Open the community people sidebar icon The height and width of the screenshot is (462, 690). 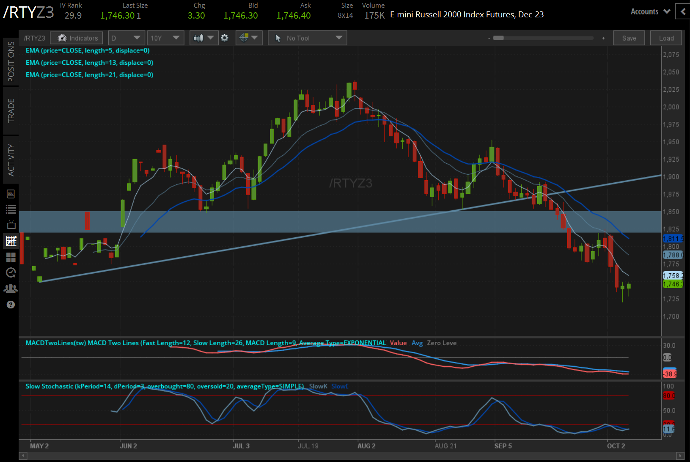point(11,289)
